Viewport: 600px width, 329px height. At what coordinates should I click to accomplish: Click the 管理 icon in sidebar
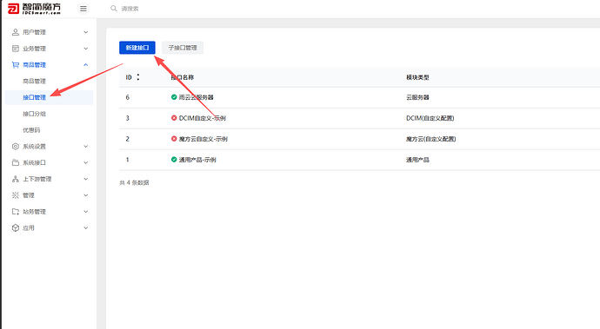(x=16, y=195)
